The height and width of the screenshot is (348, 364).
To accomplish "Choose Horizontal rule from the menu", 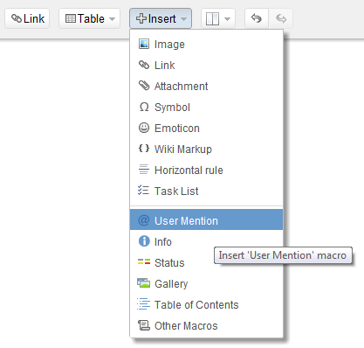I will 206,170.
